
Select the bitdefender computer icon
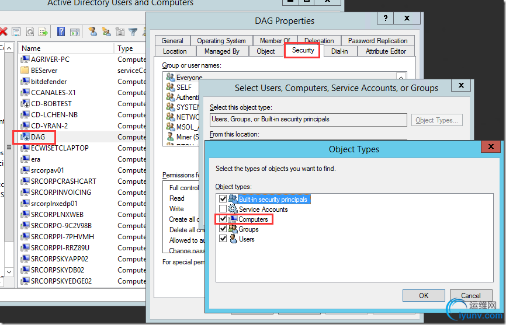(25, 82)
